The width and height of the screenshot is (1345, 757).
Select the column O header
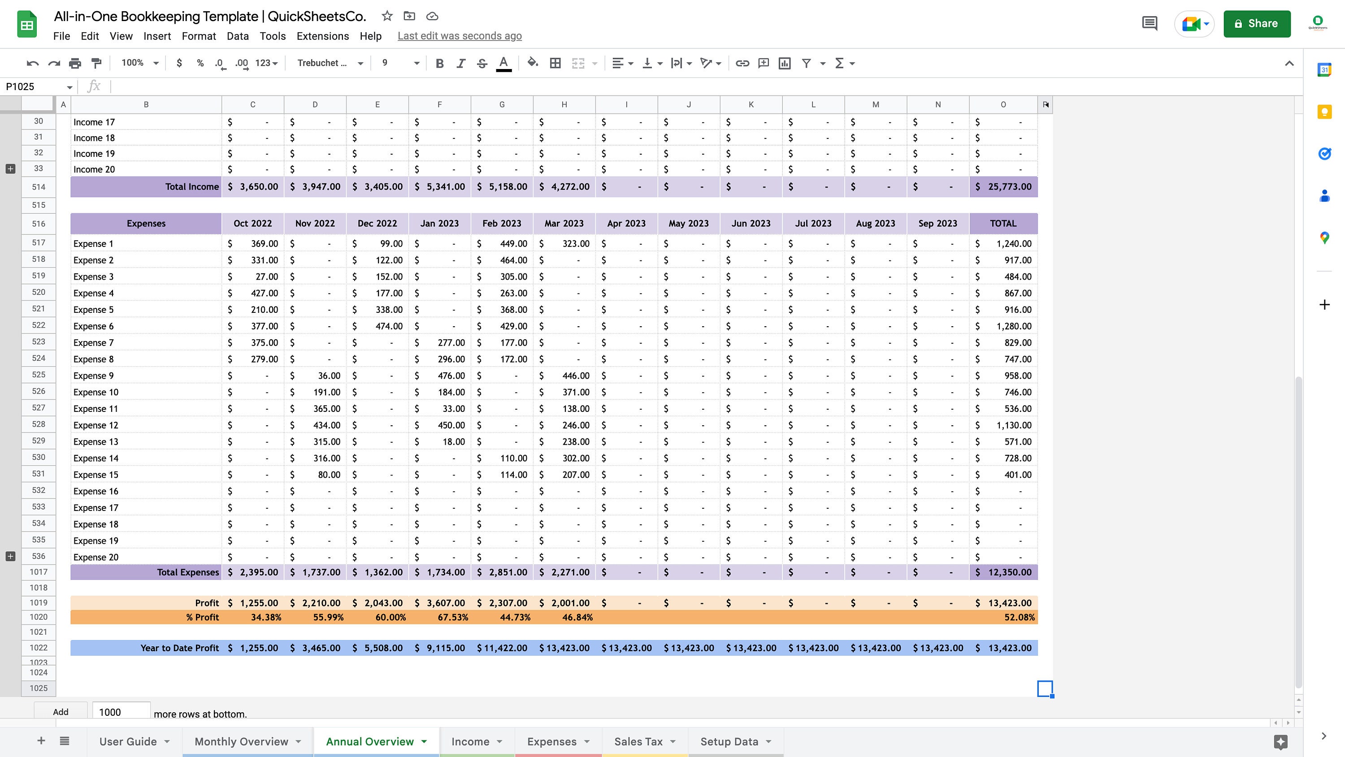[x=1003, y=104]
